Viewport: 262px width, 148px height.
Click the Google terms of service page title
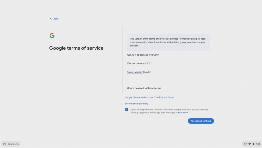click(x=76, y=48)
